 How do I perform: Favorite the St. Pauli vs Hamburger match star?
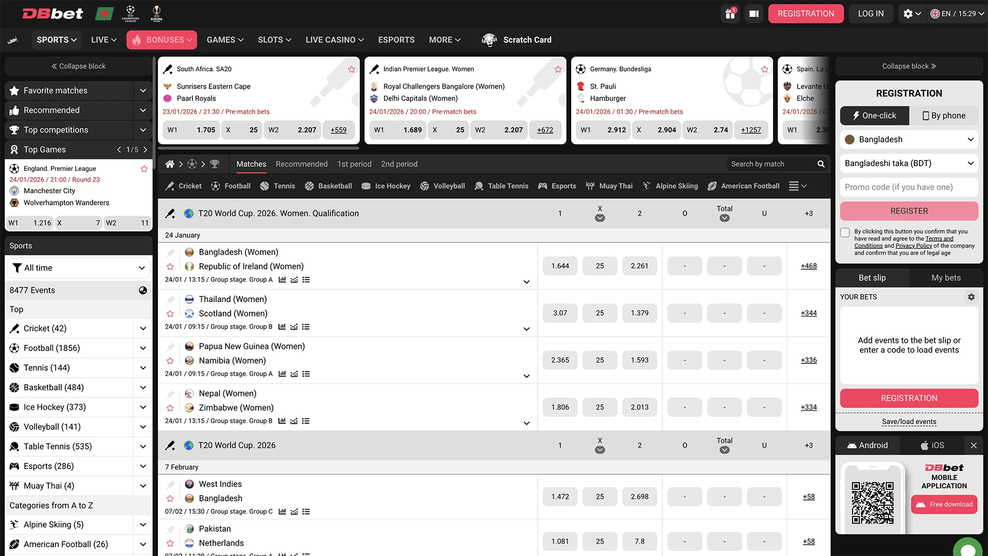pyautogui.click(x=765, y=68)
